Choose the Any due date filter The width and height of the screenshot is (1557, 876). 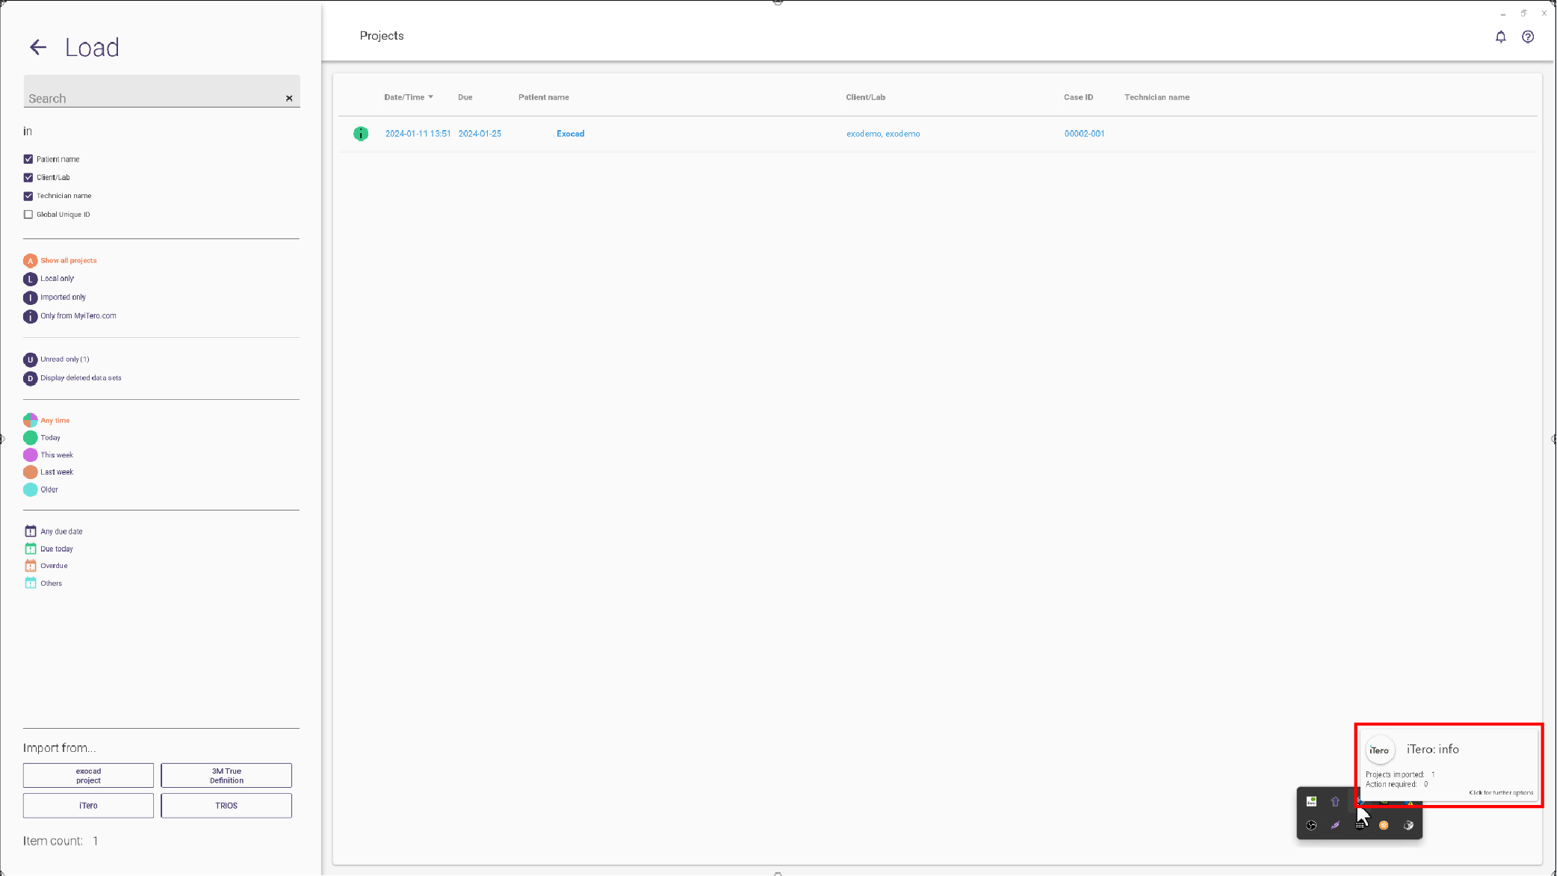coord(53,531)
